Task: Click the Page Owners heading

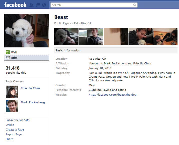Action: (15, 81)
